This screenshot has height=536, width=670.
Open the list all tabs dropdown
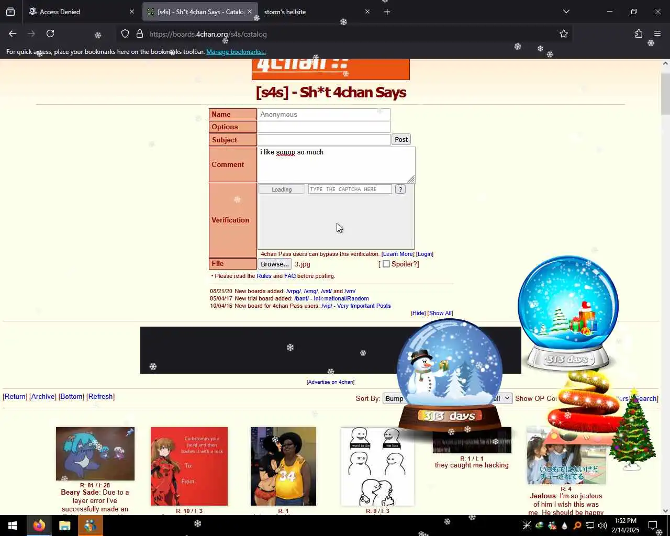pos(566,12)
